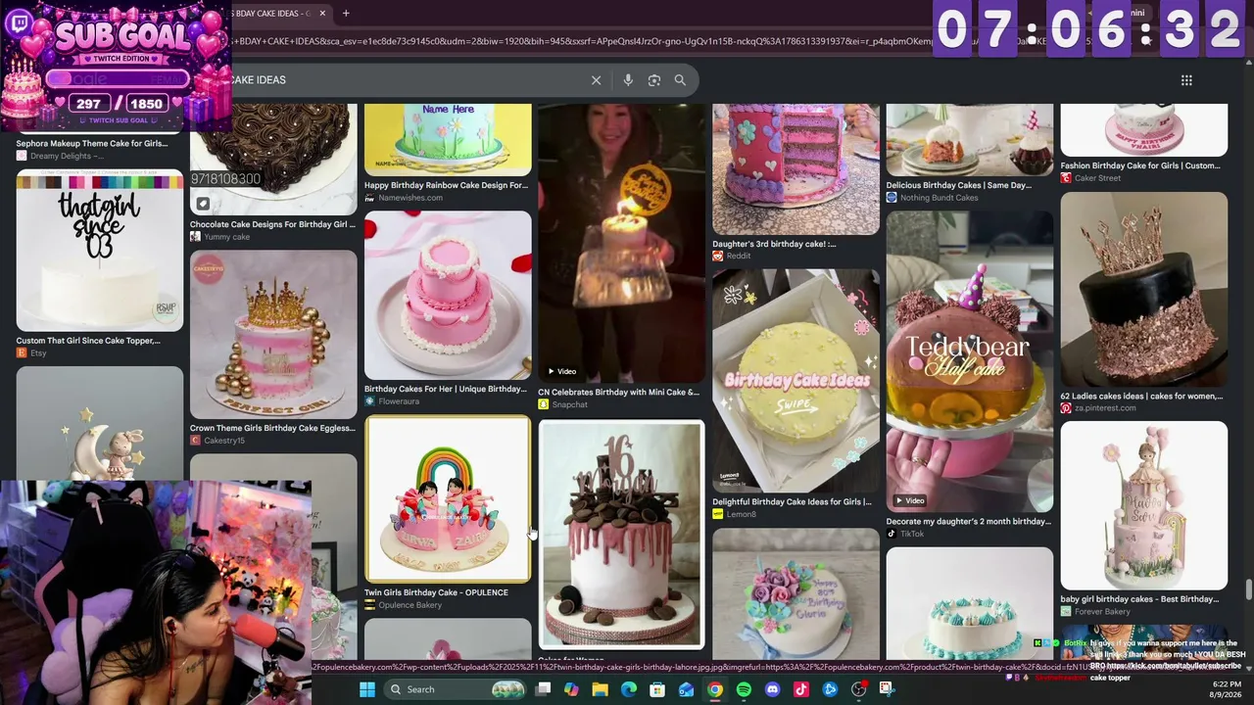This screenshot has height=705, width=1254.
Task: Click the magnifying glass search button
Action: coord(680,80)
